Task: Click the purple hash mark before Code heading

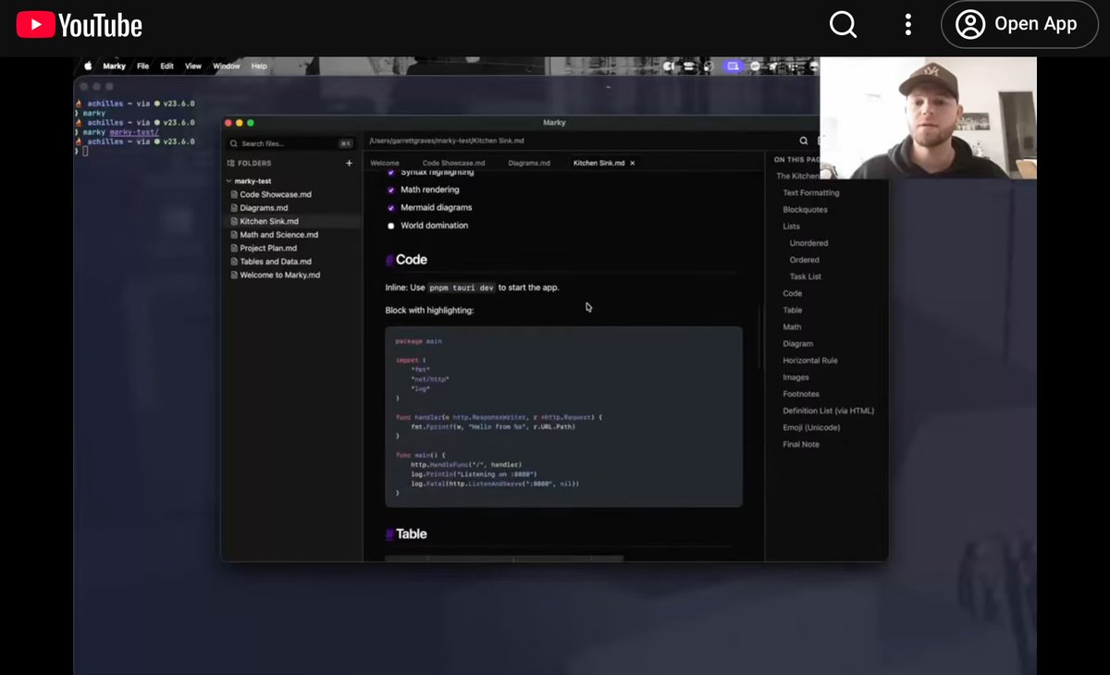Action: pos(389,261)
